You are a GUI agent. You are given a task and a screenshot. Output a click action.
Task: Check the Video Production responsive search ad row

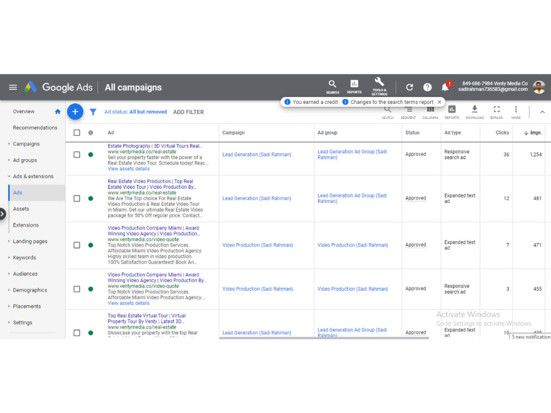point(77,289)
